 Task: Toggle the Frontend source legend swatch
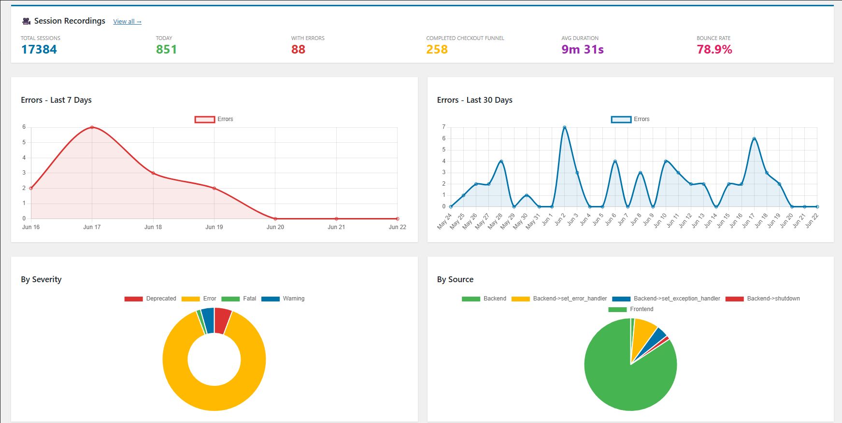(617, 309)
